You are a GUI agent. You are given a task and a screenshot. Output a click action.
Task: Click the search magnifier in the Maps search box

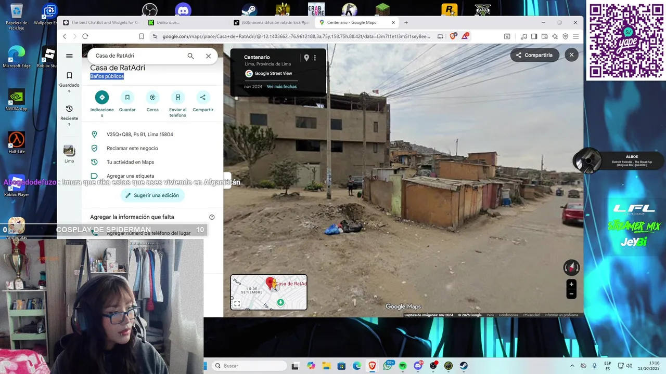tap(190, 56)
